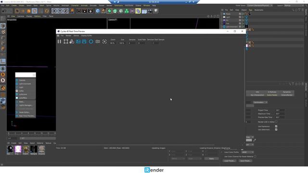Toggle visibility dots for Plane object
Viewport: 308px width, 173px height.
tap(242, 14)
